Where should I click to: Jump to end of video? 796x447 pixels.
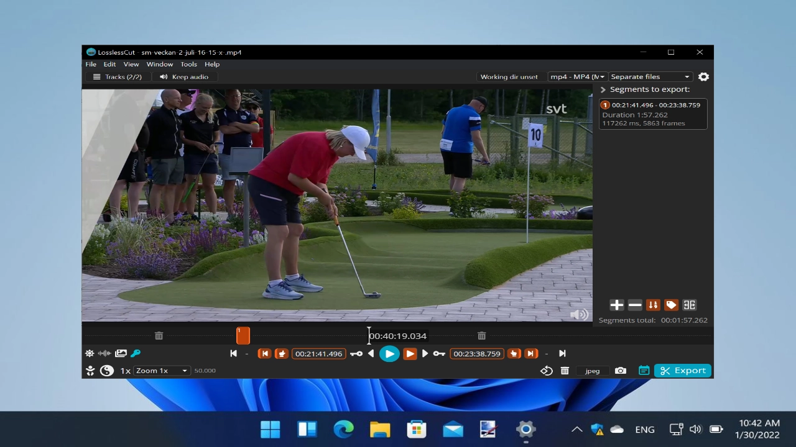tap(562, 353)
